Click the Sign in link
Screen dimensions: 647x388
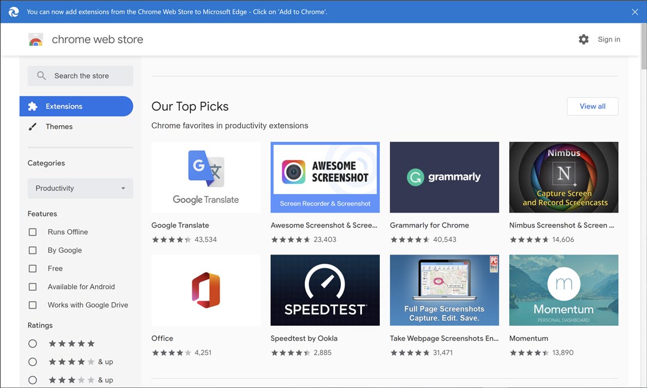609,39
